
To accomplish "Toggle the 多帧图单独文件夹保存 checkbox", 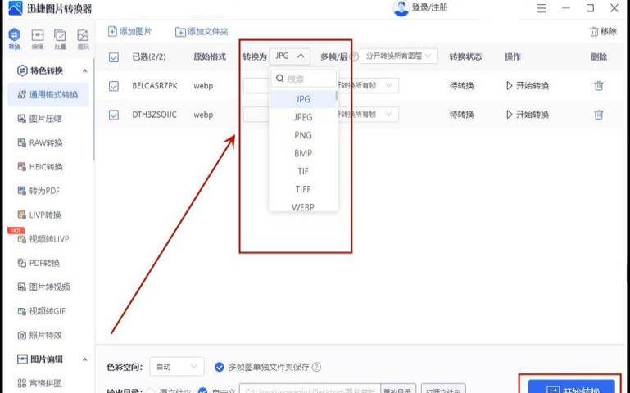I will [x=219, y=367].
